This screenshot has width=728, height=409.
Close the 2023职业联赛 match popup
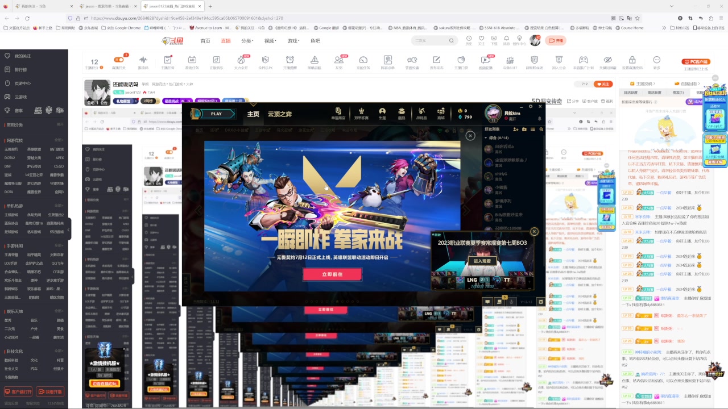(534, 231)
